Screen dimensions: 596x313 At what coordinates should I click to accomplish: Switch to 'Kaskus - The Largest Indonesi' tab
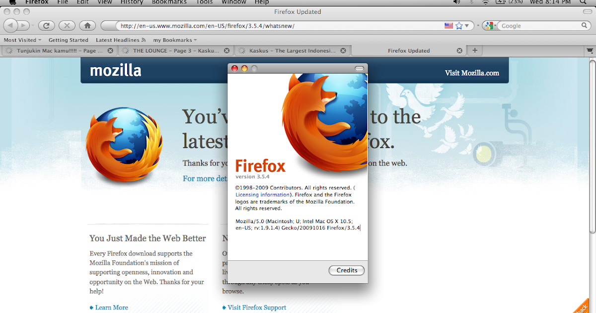point(292,51)
